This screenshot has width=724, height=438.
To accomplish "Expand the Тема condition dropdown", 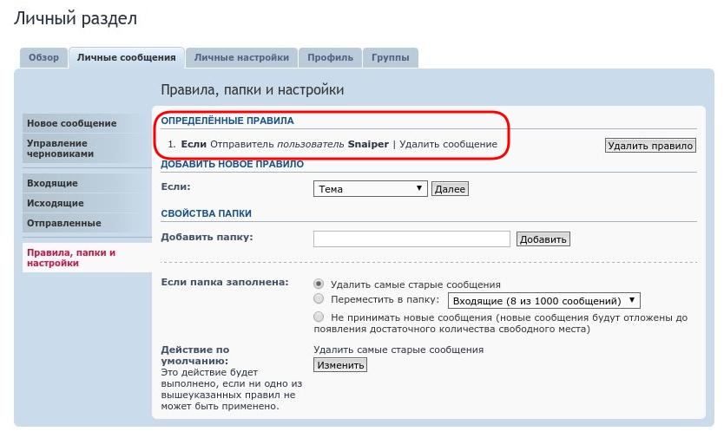I will click(370, 189).
